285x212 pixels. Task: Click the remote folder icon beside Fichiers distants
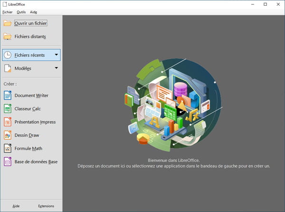8,37
